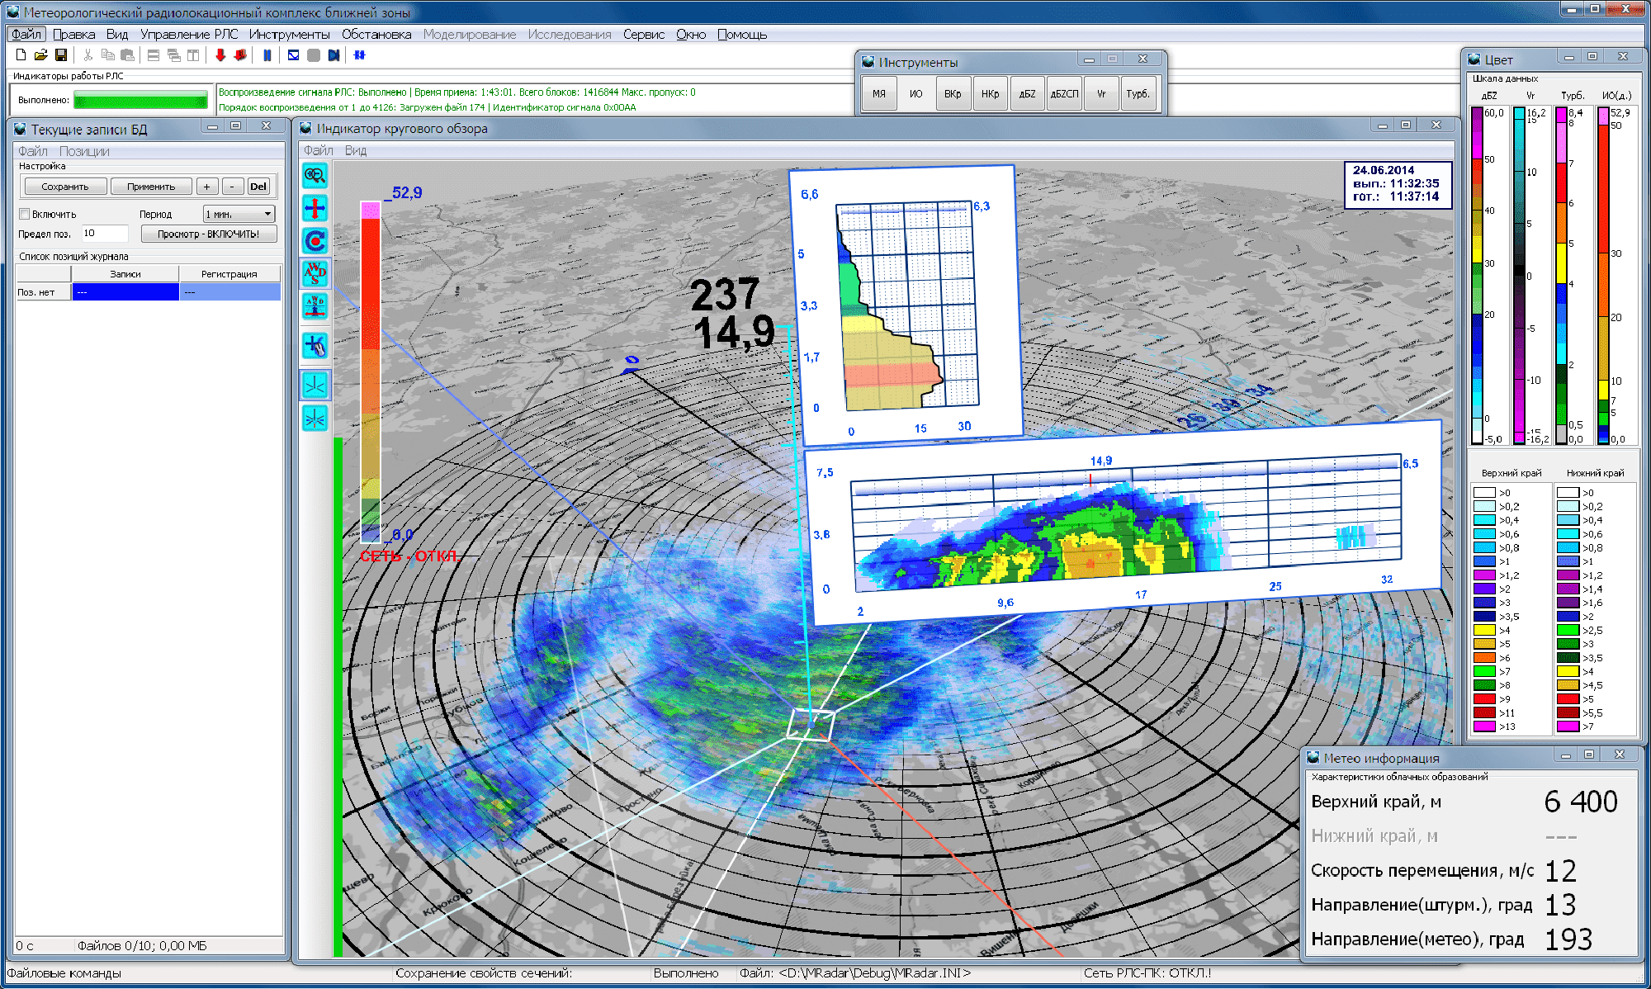Open Вид menu in Индикатор кругового обзора window

(356, 150)
